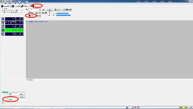Image resolution: width=193 pixels, height=109 pixels.
Task: Click the Z axis label button
Action: (3, 26)
